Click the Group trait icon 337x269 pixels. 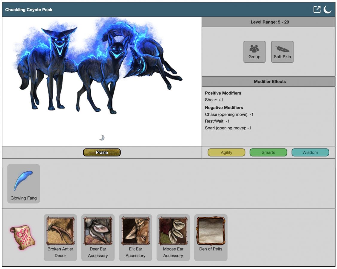pos(254,51)
